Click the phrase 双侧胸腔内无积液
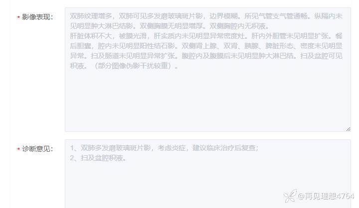This screenshot has width=359, height=208. coord(239,26)
